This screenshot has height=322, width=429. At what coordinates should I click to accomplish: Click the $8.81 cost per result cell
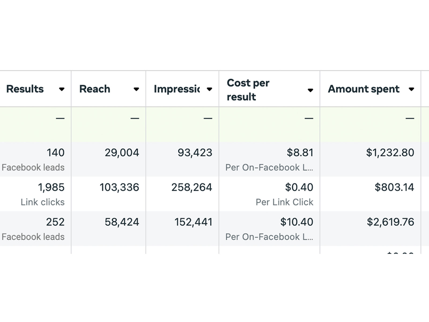click(300, 153)
